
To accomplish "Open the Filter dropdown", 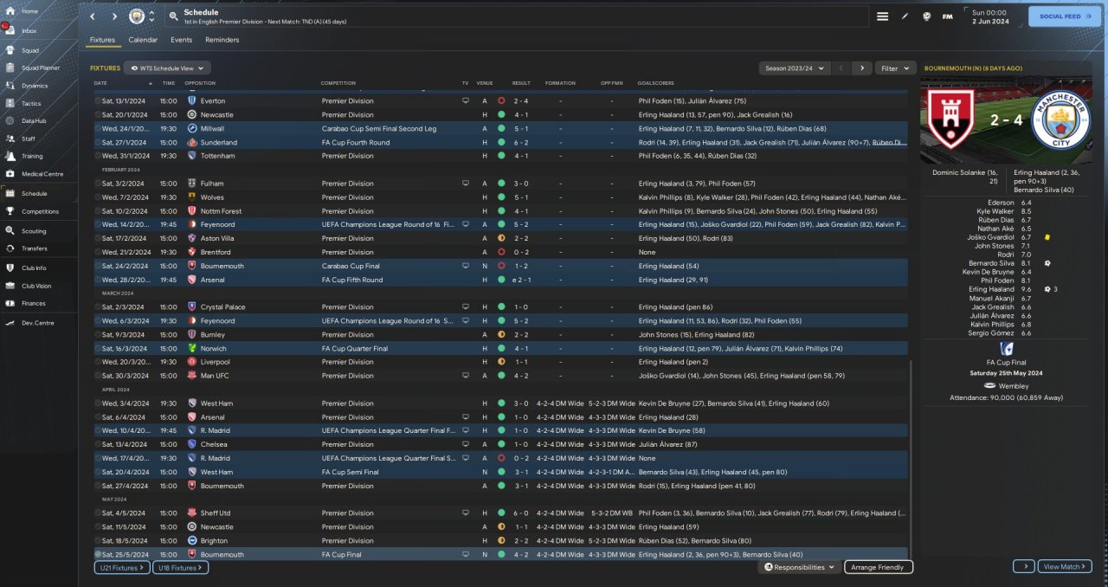I will click(x=896, y=68).
